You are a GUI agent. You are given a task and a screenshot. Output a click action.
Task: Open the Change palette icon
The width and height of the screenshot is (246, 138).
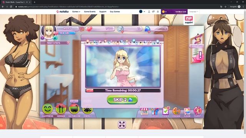pyautogui.click(x=176, y=112)
